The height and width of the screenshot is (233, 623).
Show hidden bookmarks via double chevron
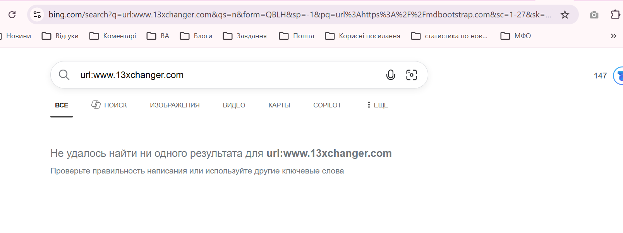point(613,36)
